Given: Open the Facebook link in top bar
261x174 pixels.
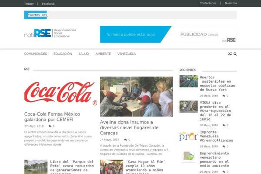Looking at the screenshot, I should coord(48,3).
